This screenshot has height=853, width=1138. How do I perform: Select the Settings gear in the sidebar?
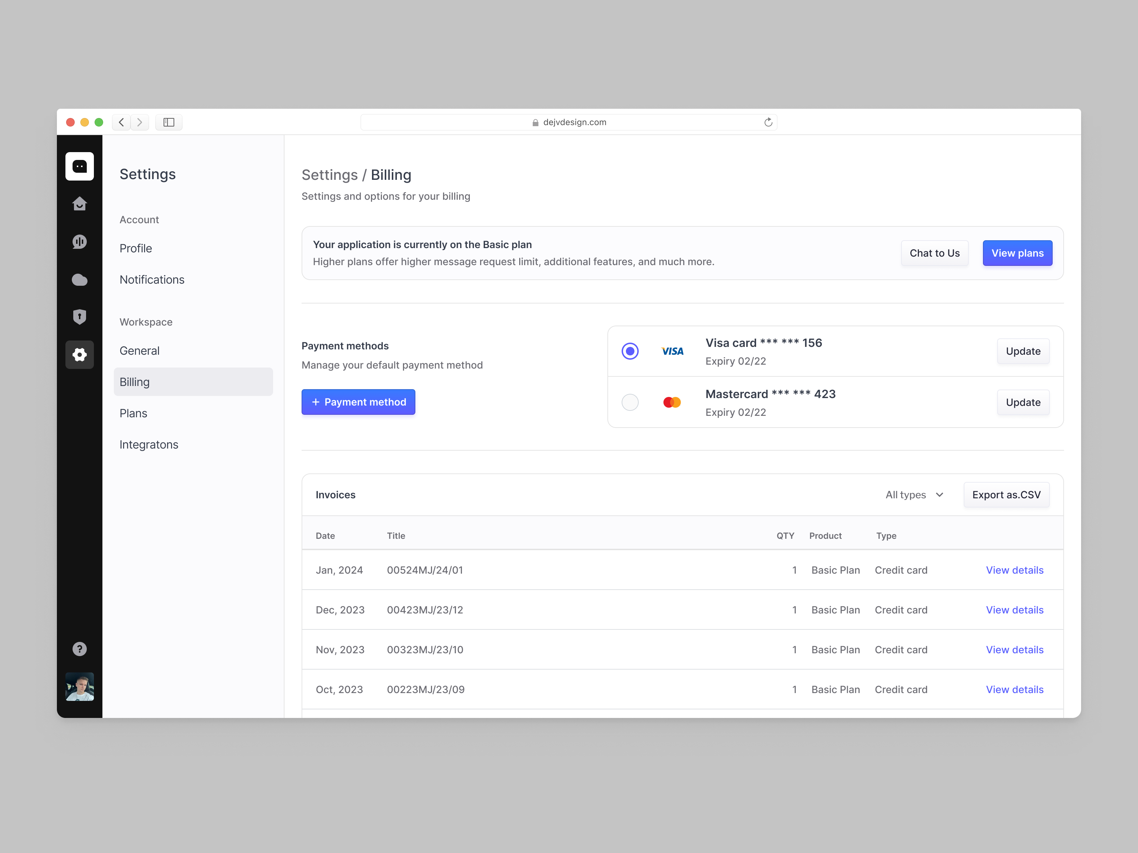point(79,354)
